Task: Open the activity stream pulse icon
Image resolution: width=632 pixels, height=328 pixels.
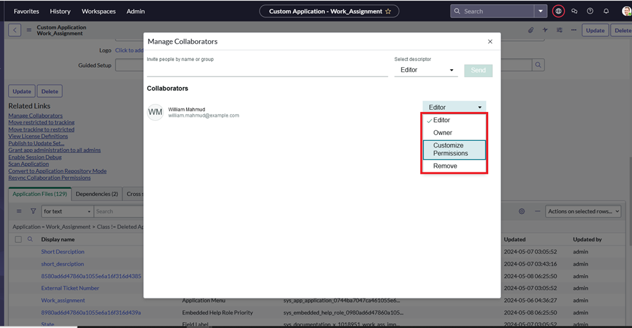Action: (x=545, y=30)
